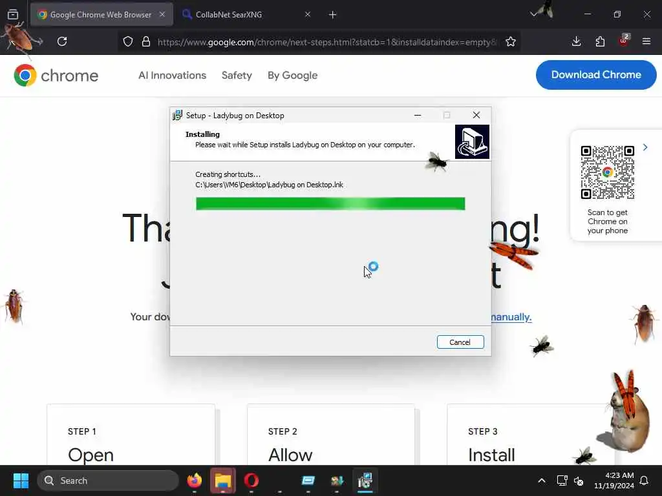Click the 'Creating shortcuts...' status text
This screenshot has width=662, height=496.
[x=228, y=174]
